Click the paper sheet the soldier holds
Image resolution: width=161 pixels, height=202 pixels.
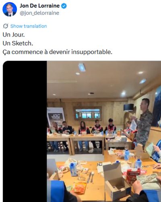(133, 126)
